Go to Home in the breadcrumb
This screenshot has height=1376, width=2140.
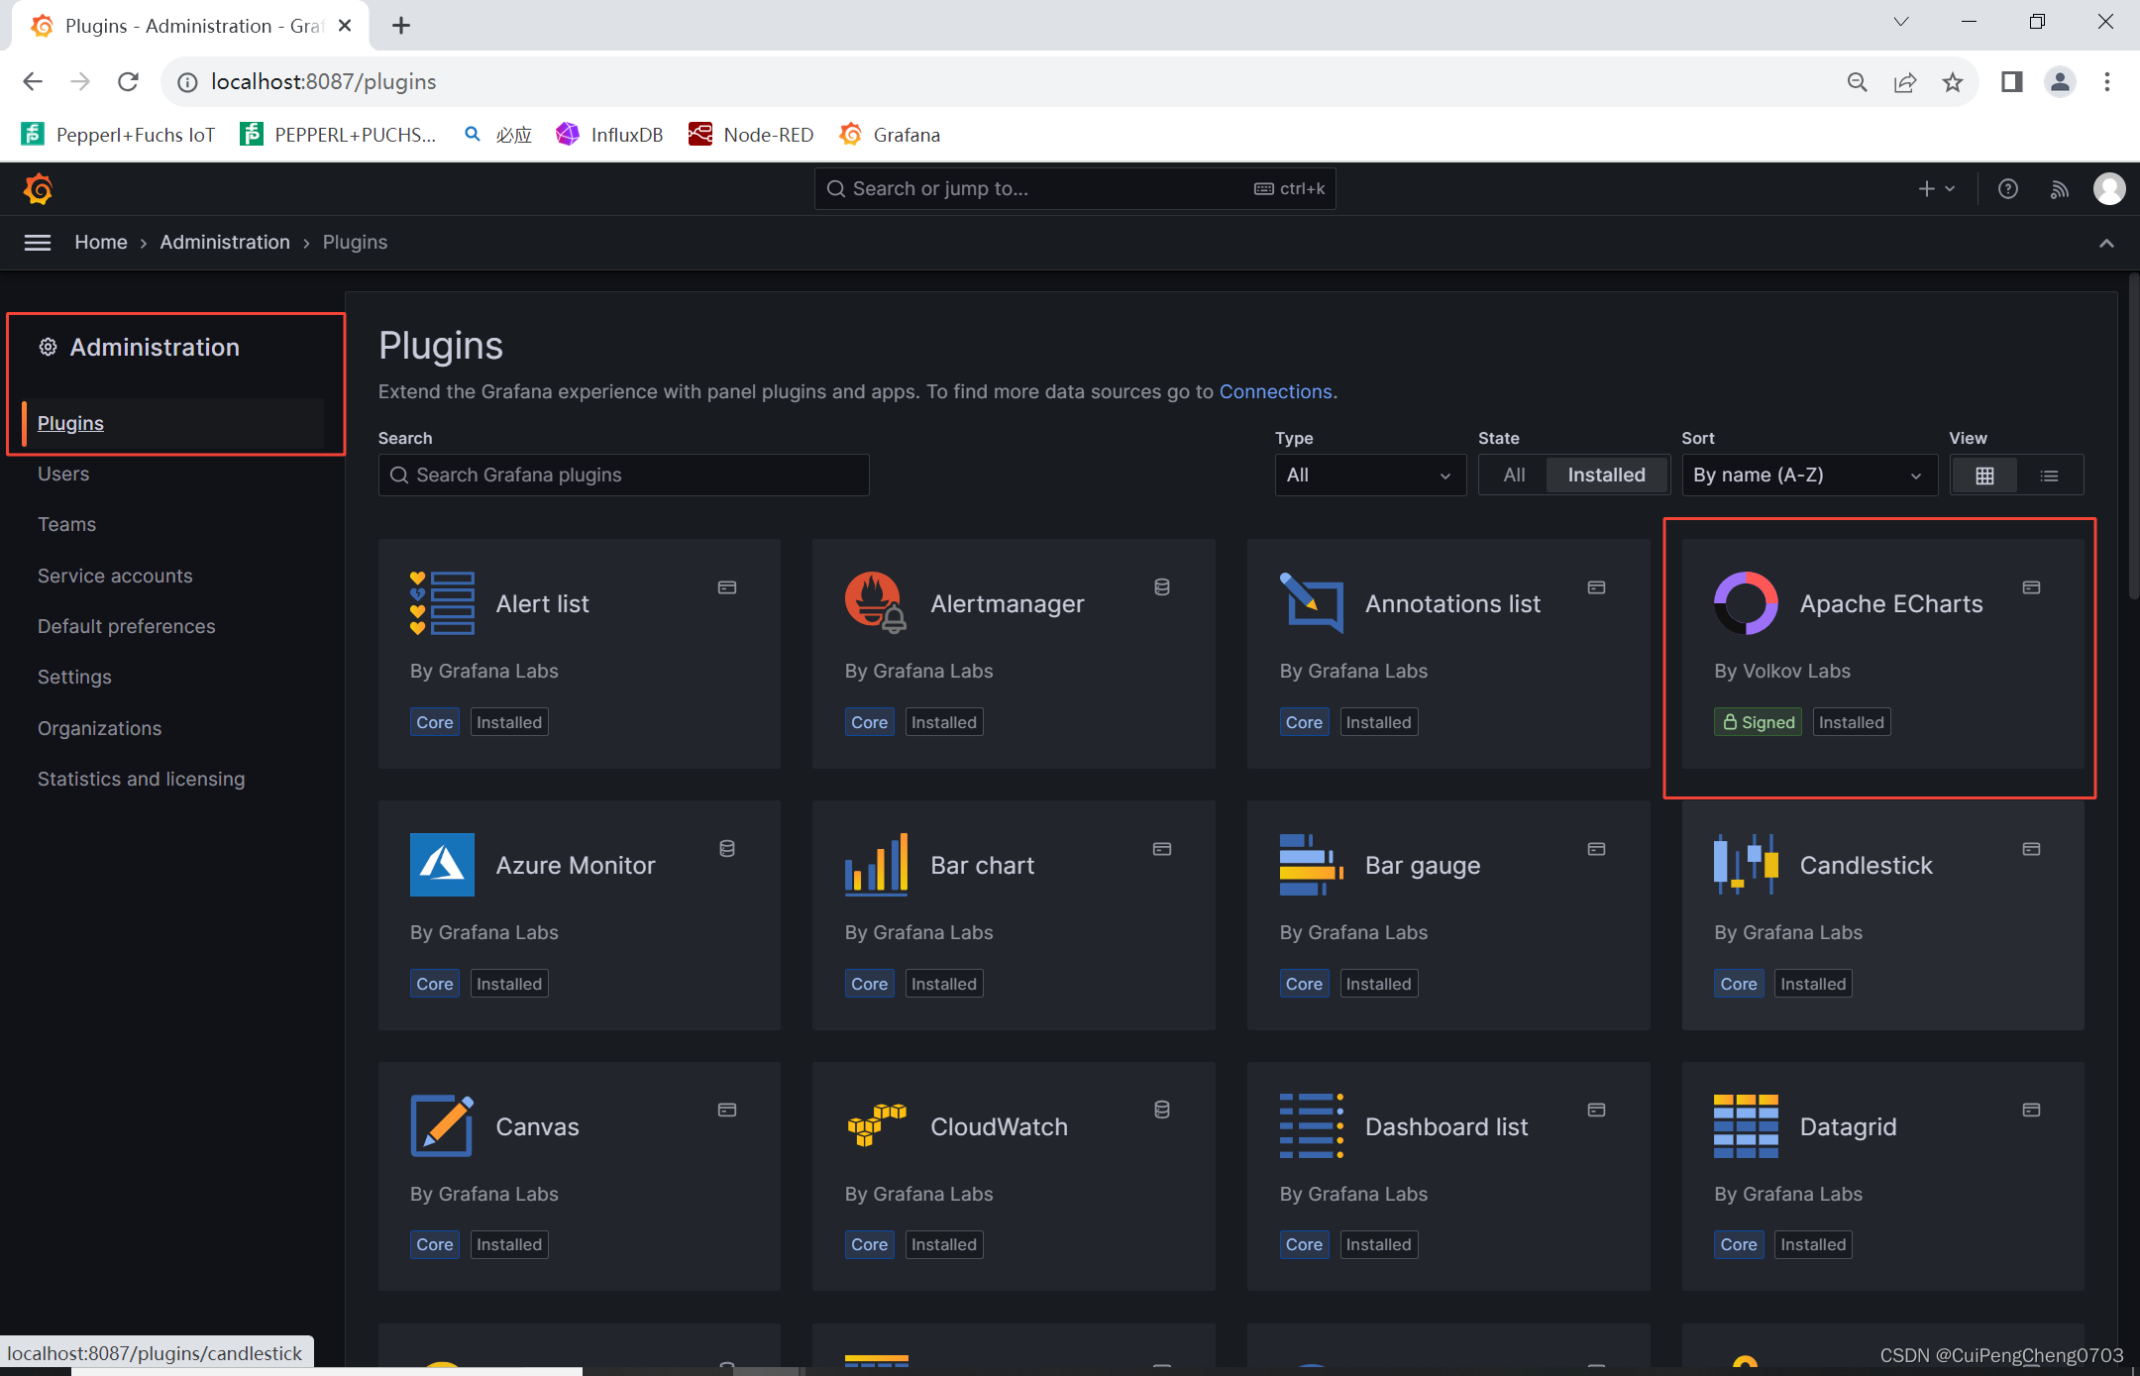click(101, 242)
